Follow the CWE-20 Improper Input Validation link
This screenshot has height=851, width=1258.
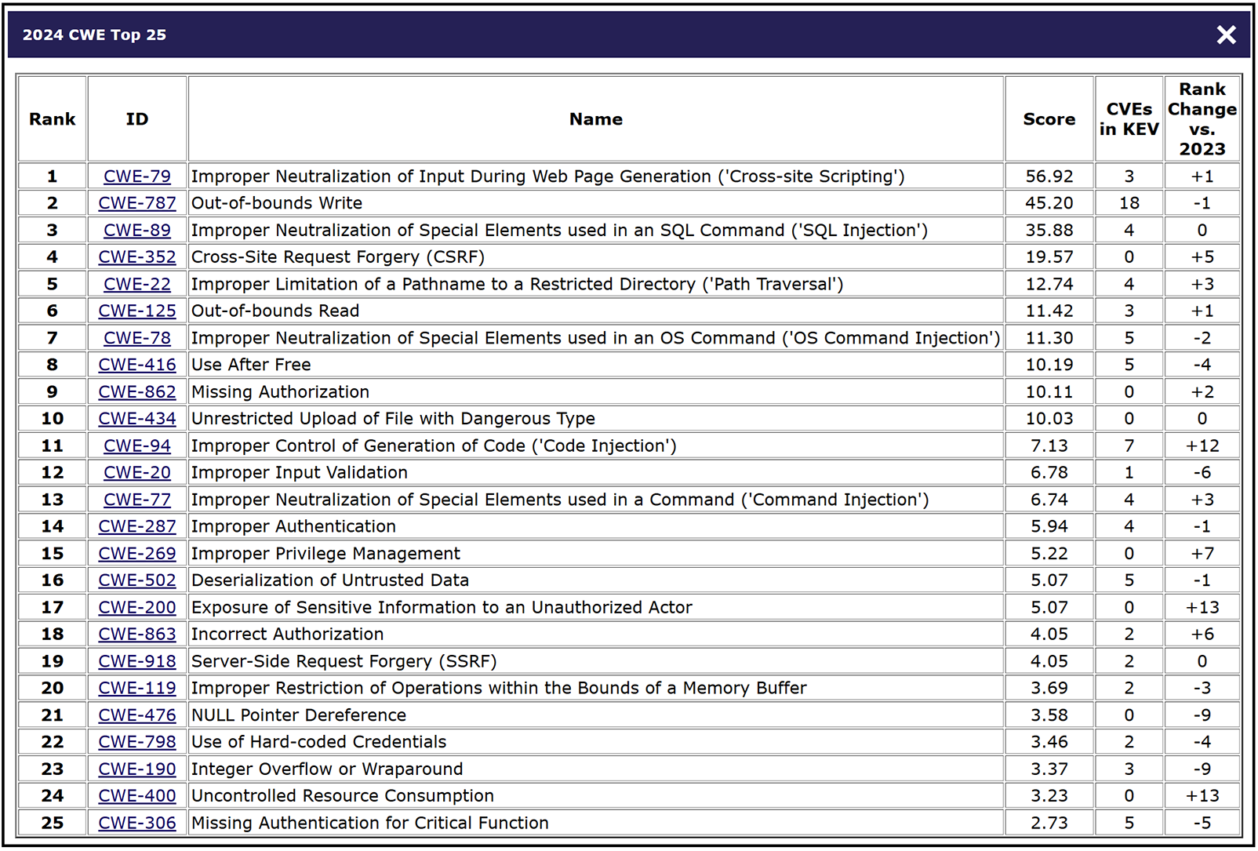click(x=137, y=473)
